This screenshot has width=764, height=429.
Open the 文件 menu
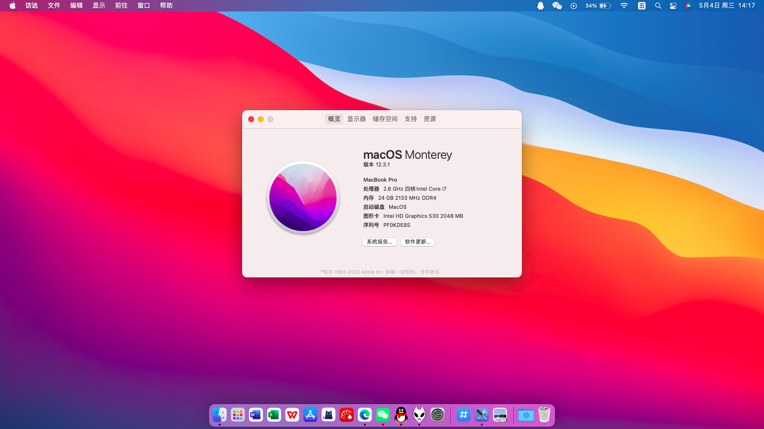pos(54,6)
